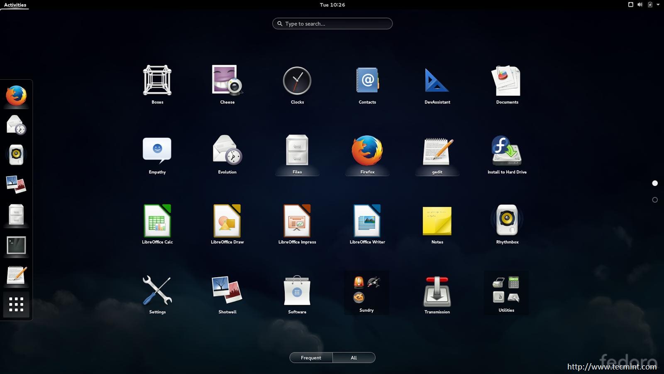Launch Rhythmbox speaker icon in the dock

pos(16,154)
